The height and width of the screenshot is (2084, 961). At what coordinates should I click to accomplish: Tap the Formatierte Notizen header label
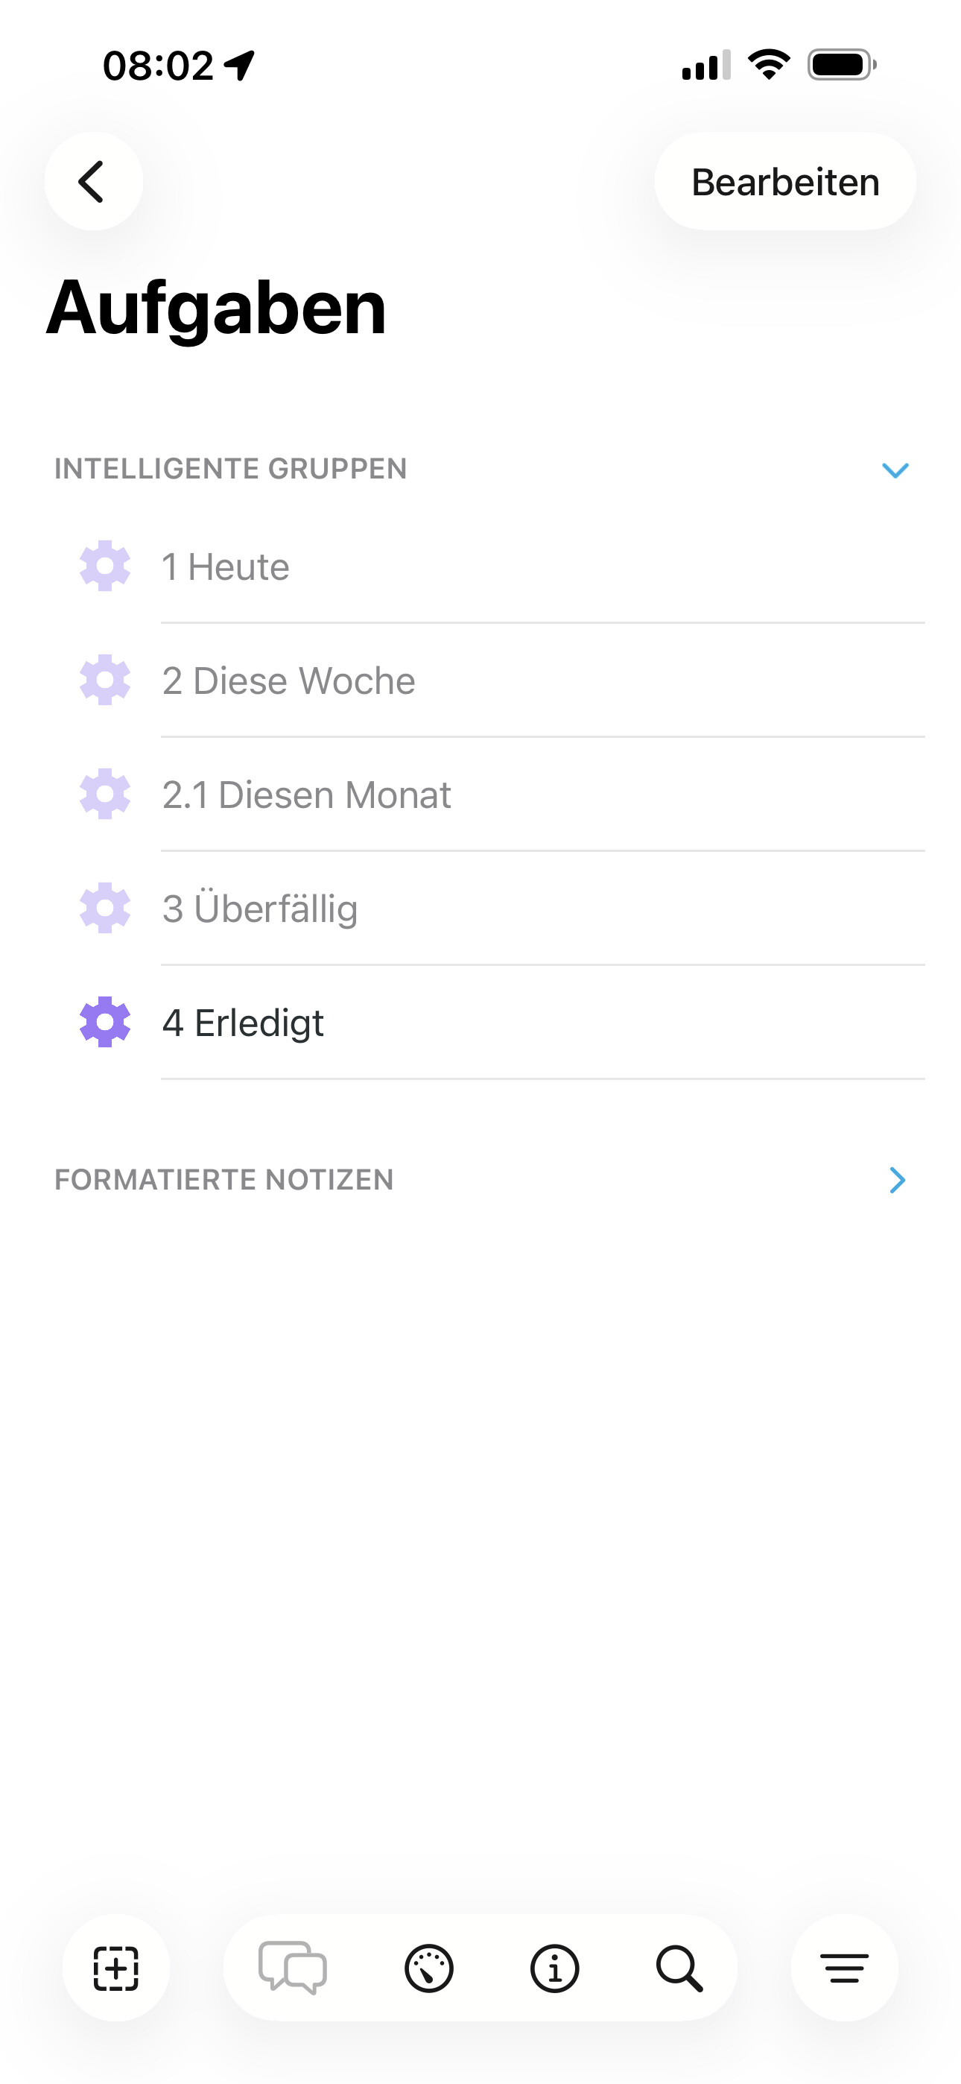click(x=224, y=1180)
